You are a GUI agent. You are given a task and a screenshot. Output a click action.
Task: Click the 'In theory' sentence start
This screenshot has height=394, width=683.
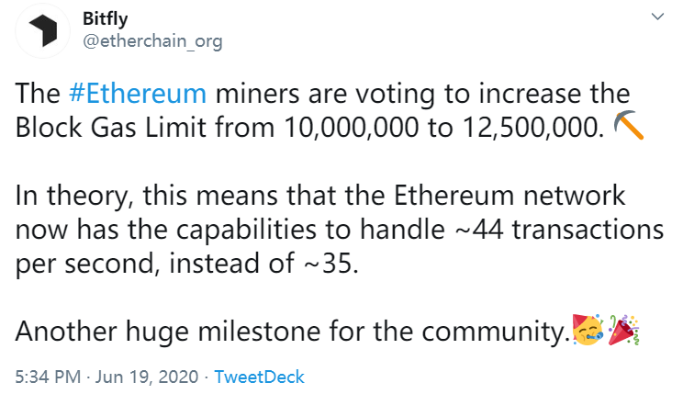coord(67,197)
